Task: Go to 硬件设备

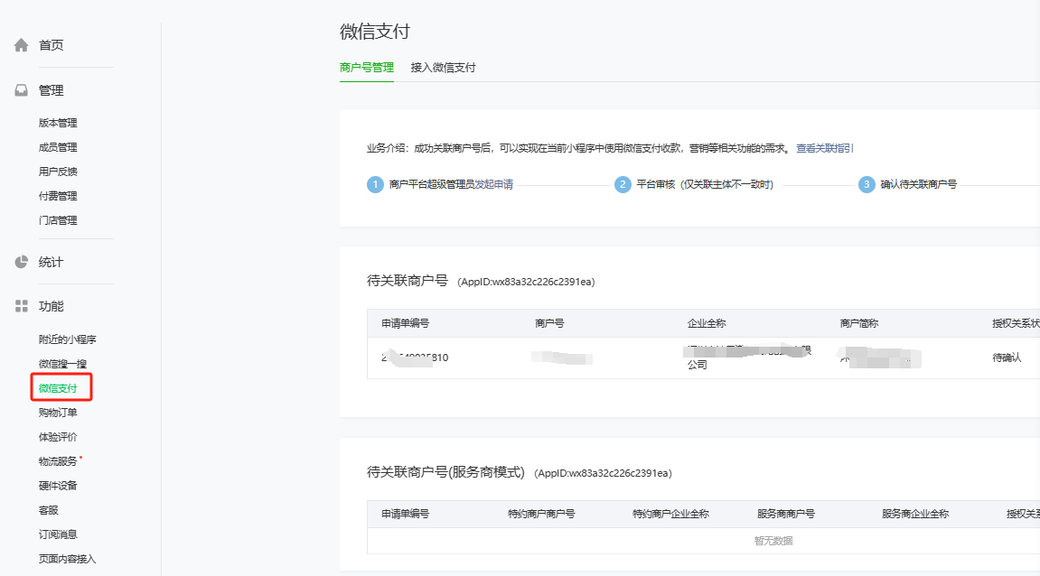Action: [x=58, y=486]
